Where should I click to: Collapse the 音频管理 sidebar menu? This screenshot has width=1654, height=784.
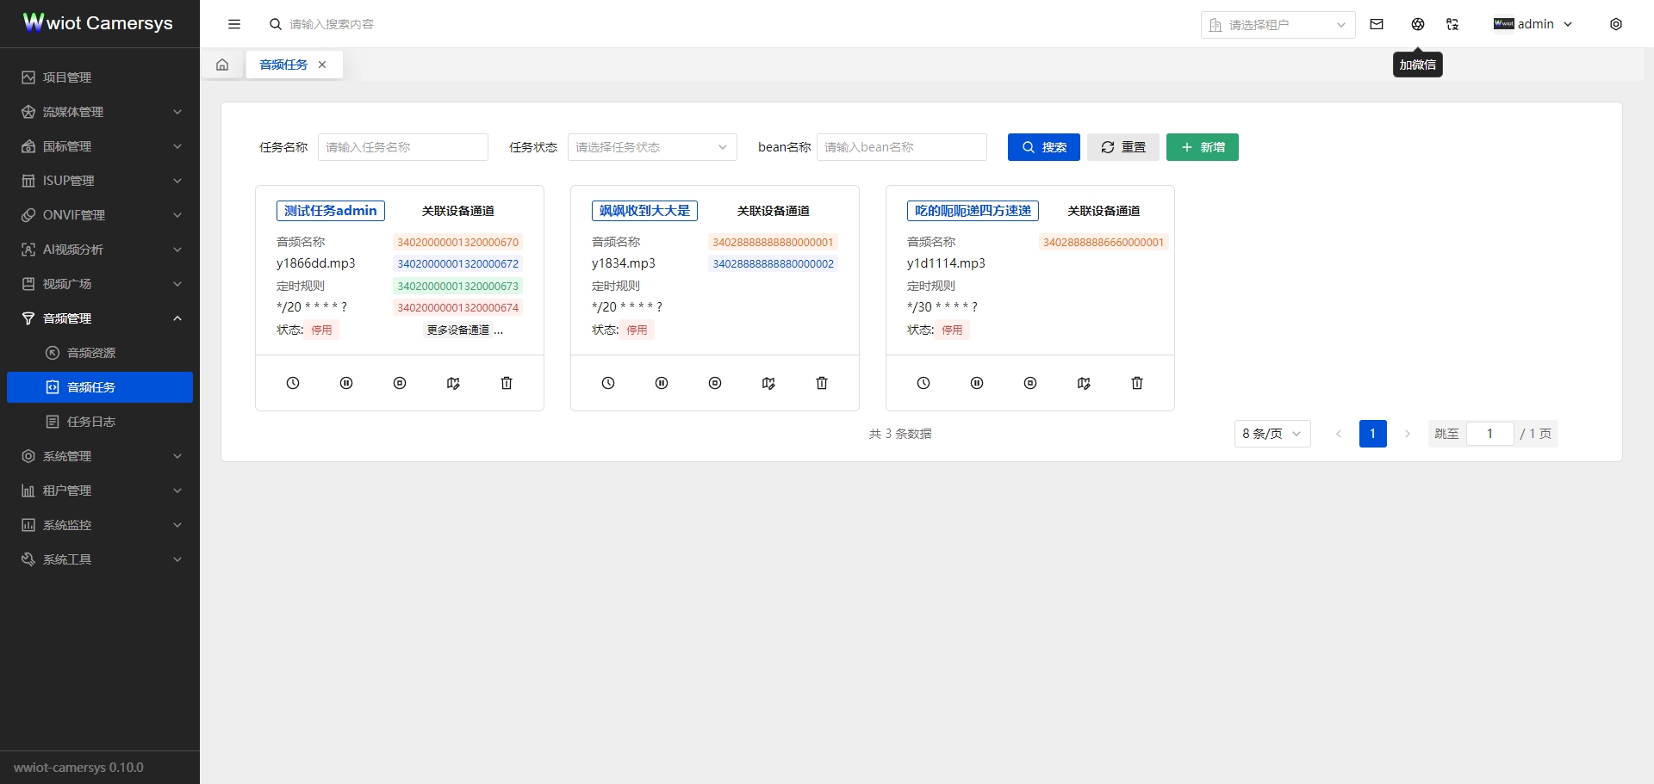click(100, 318)
